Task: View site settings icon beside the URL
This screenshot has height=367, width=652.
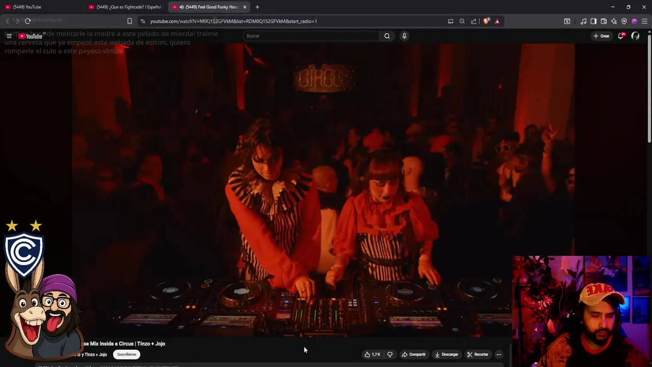Action: coord(143,21)
